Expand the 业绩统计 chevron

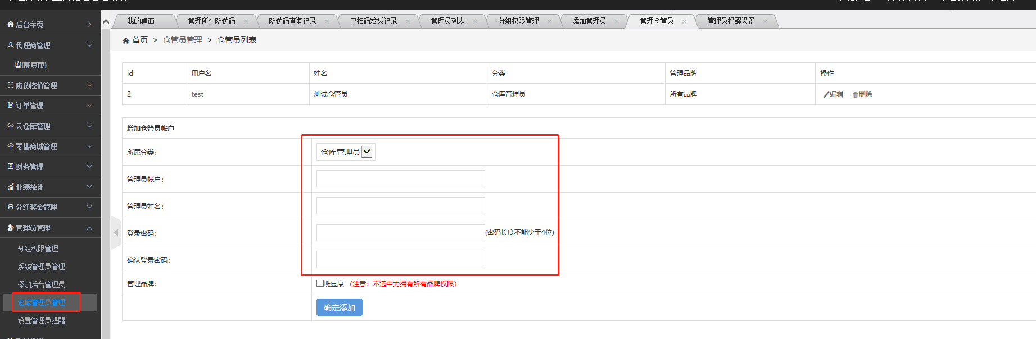click(89, 187)
